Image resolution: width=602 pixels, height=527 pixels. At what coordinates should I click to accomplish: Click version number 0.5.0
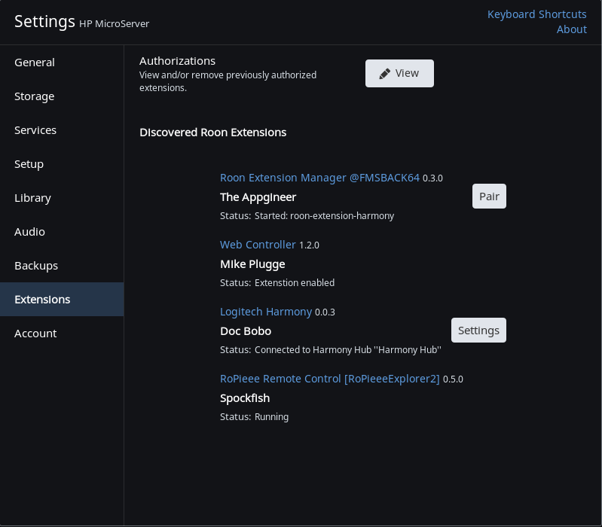click(453, 379)
